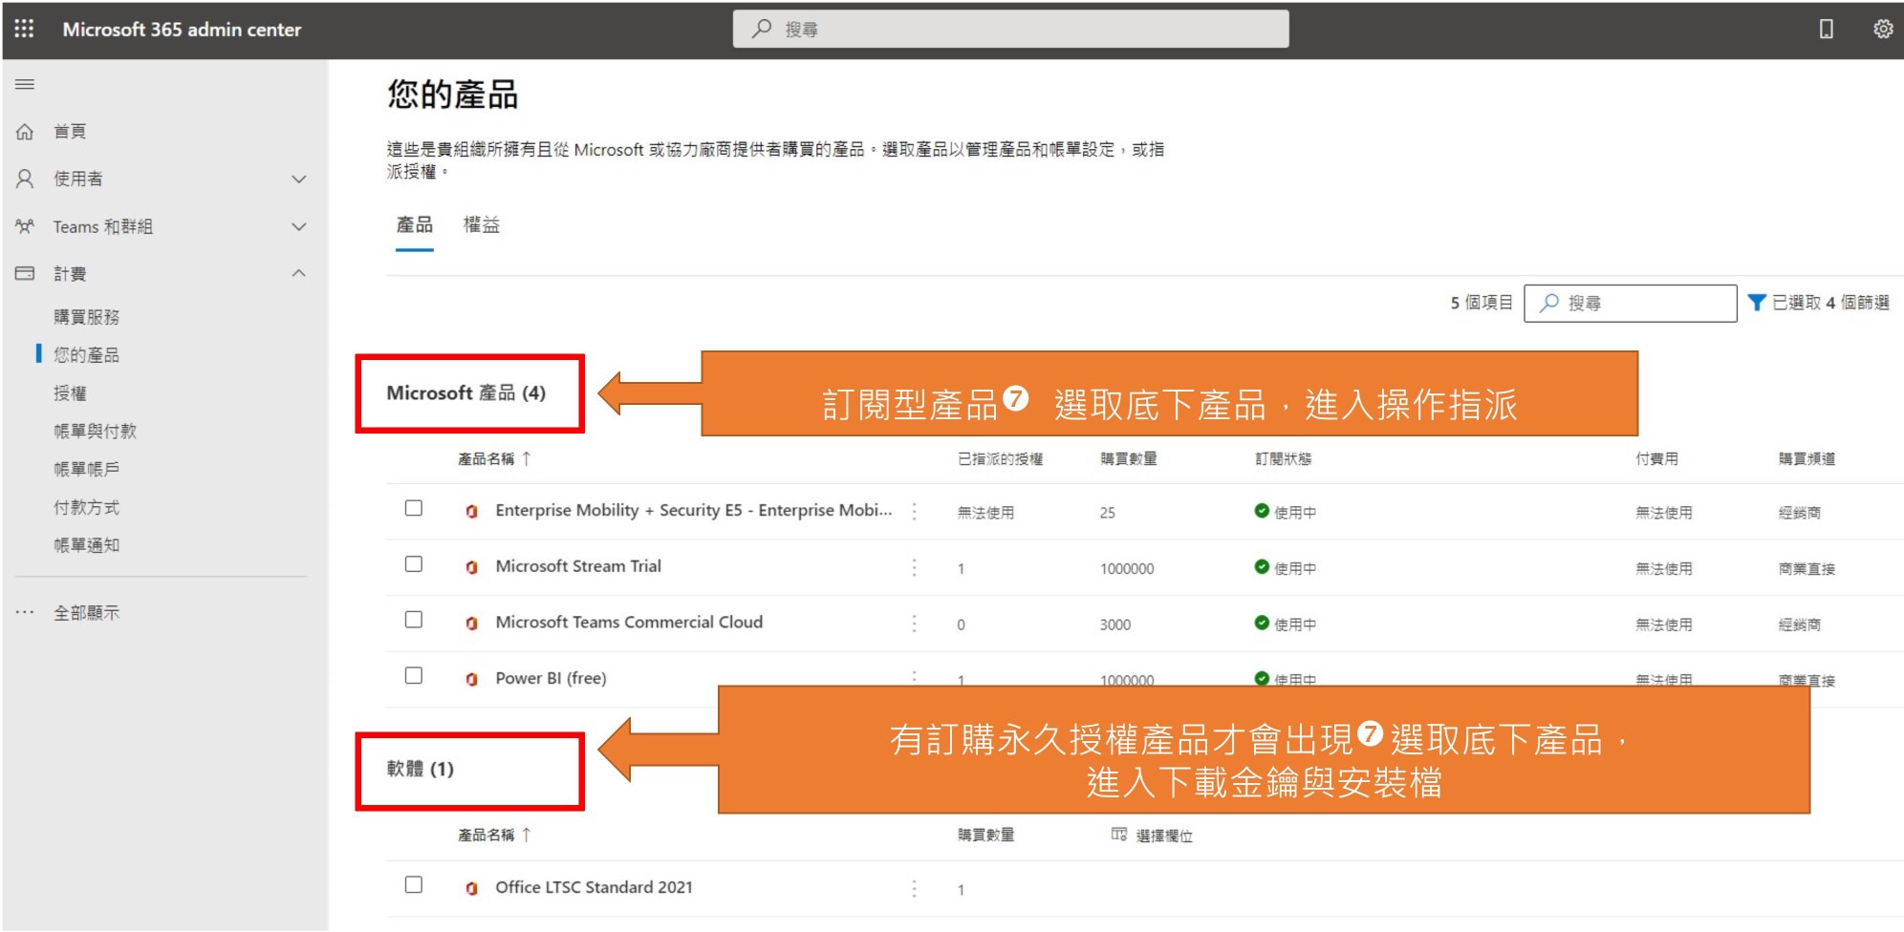
Task: Click the 首頁 home icon
Action: pos(25,132)
